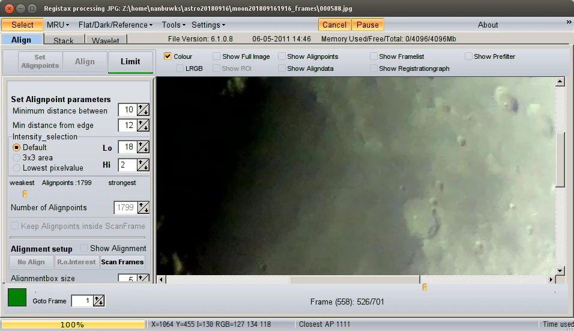Click the moon image preview area
The height and width of the screenshot is (331, 574).
[x=356, y=176]
